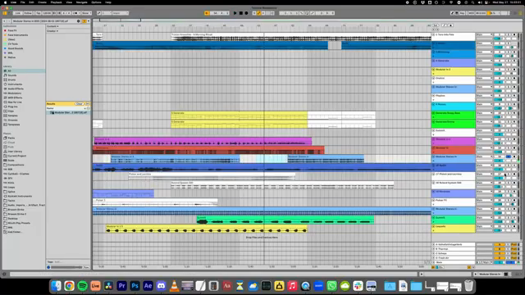Open Packs under Places

11,138
